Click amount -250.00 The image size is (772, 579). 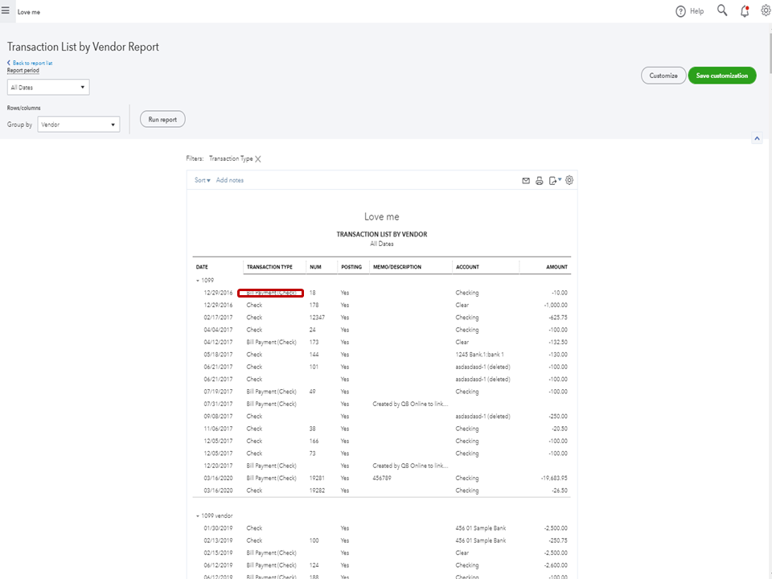[558, 417]
